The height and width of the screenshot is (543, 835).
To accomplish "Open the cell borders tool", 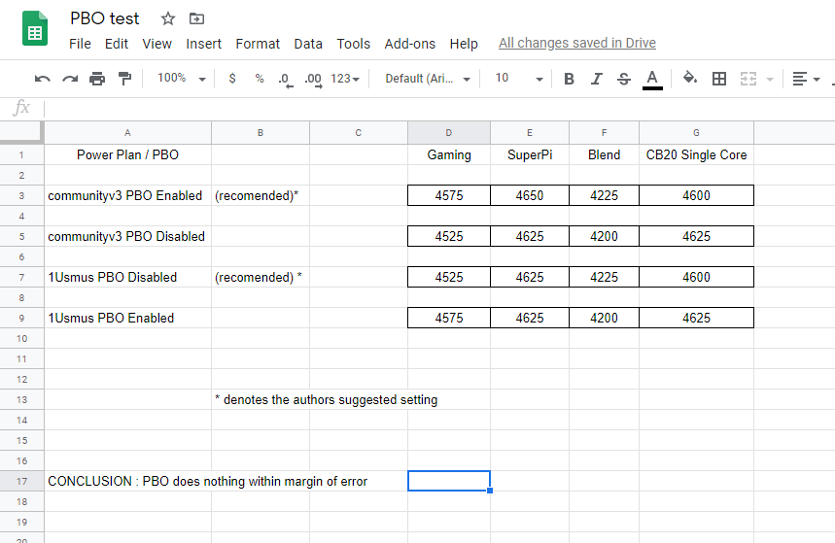I will 719,79.
